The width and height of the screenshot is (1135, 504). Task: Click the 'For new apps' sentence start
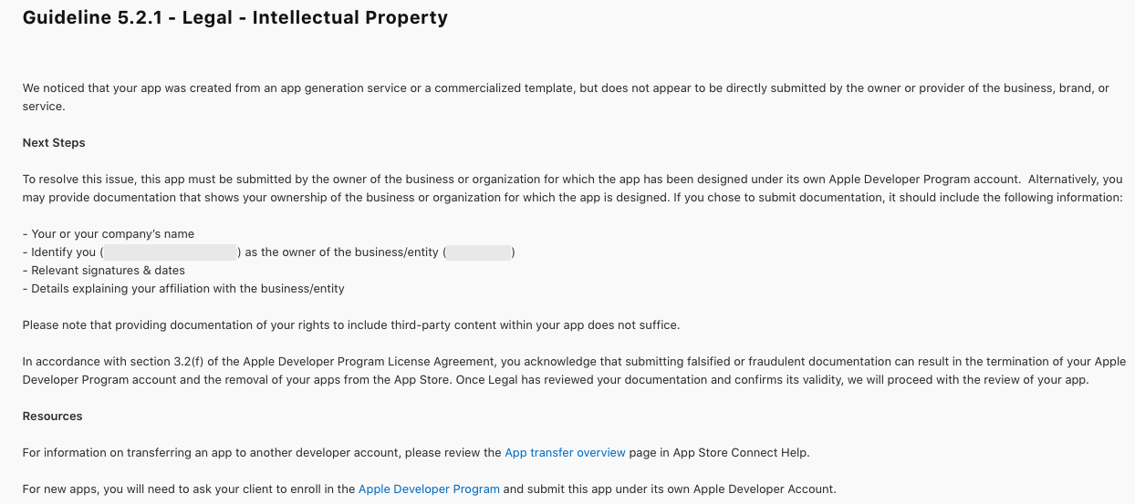pyautogui.click(x=60, y=489)
